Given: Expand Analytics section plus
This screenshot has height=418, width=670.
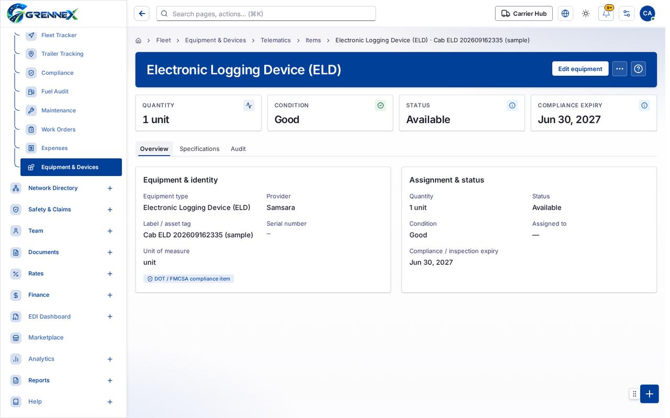Looking at the screenshot, I should 110,359.
